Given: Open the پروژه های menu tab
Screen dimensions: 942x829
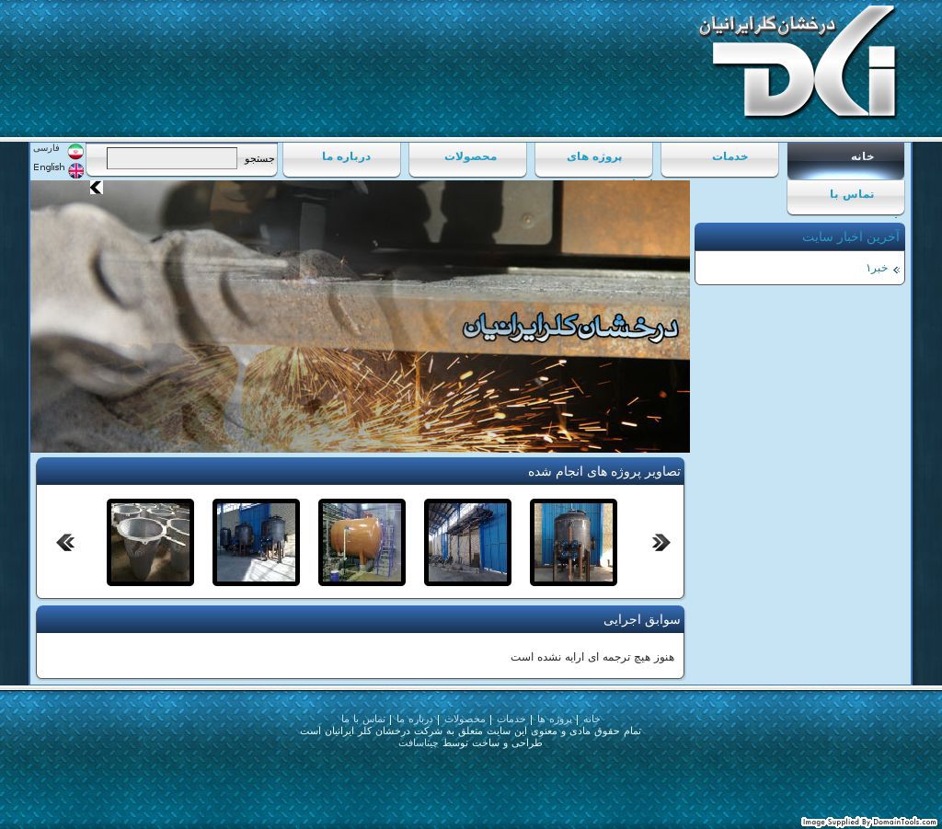Looking at the screenshot, I should point(593,158).
